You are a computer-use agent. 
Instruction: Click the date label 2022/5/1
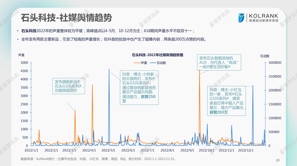click(x=108, y=150)
